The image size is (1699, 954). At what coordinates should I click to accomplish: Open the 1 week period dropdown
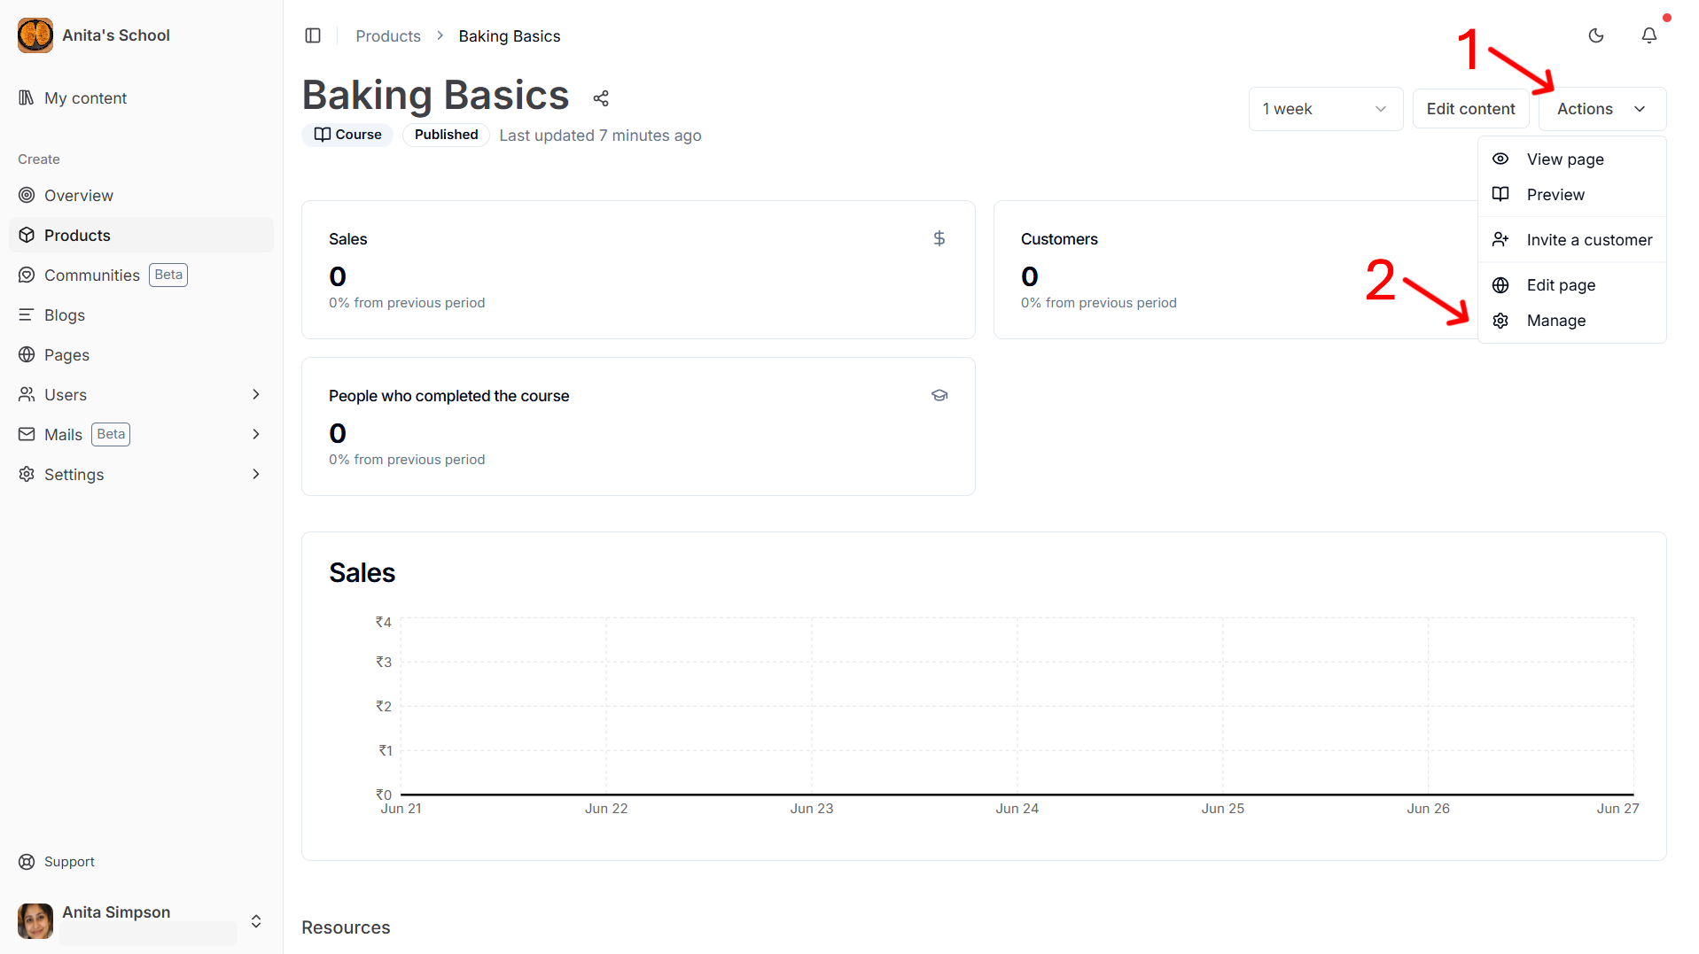pyautogui.click(x=1325, y=109)
